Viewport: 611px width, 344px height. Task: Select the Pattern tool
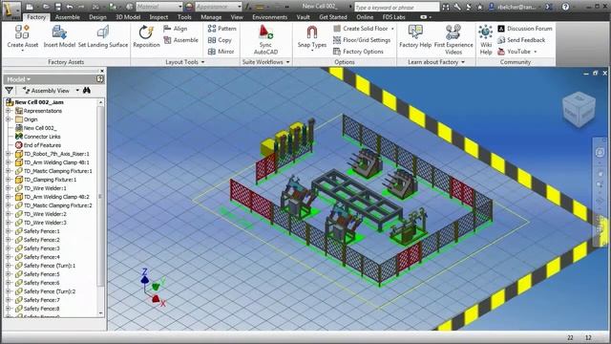[x=222, y=29]
